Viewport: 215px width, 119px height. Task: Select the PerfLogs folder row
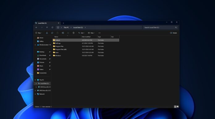pos(86,43)
